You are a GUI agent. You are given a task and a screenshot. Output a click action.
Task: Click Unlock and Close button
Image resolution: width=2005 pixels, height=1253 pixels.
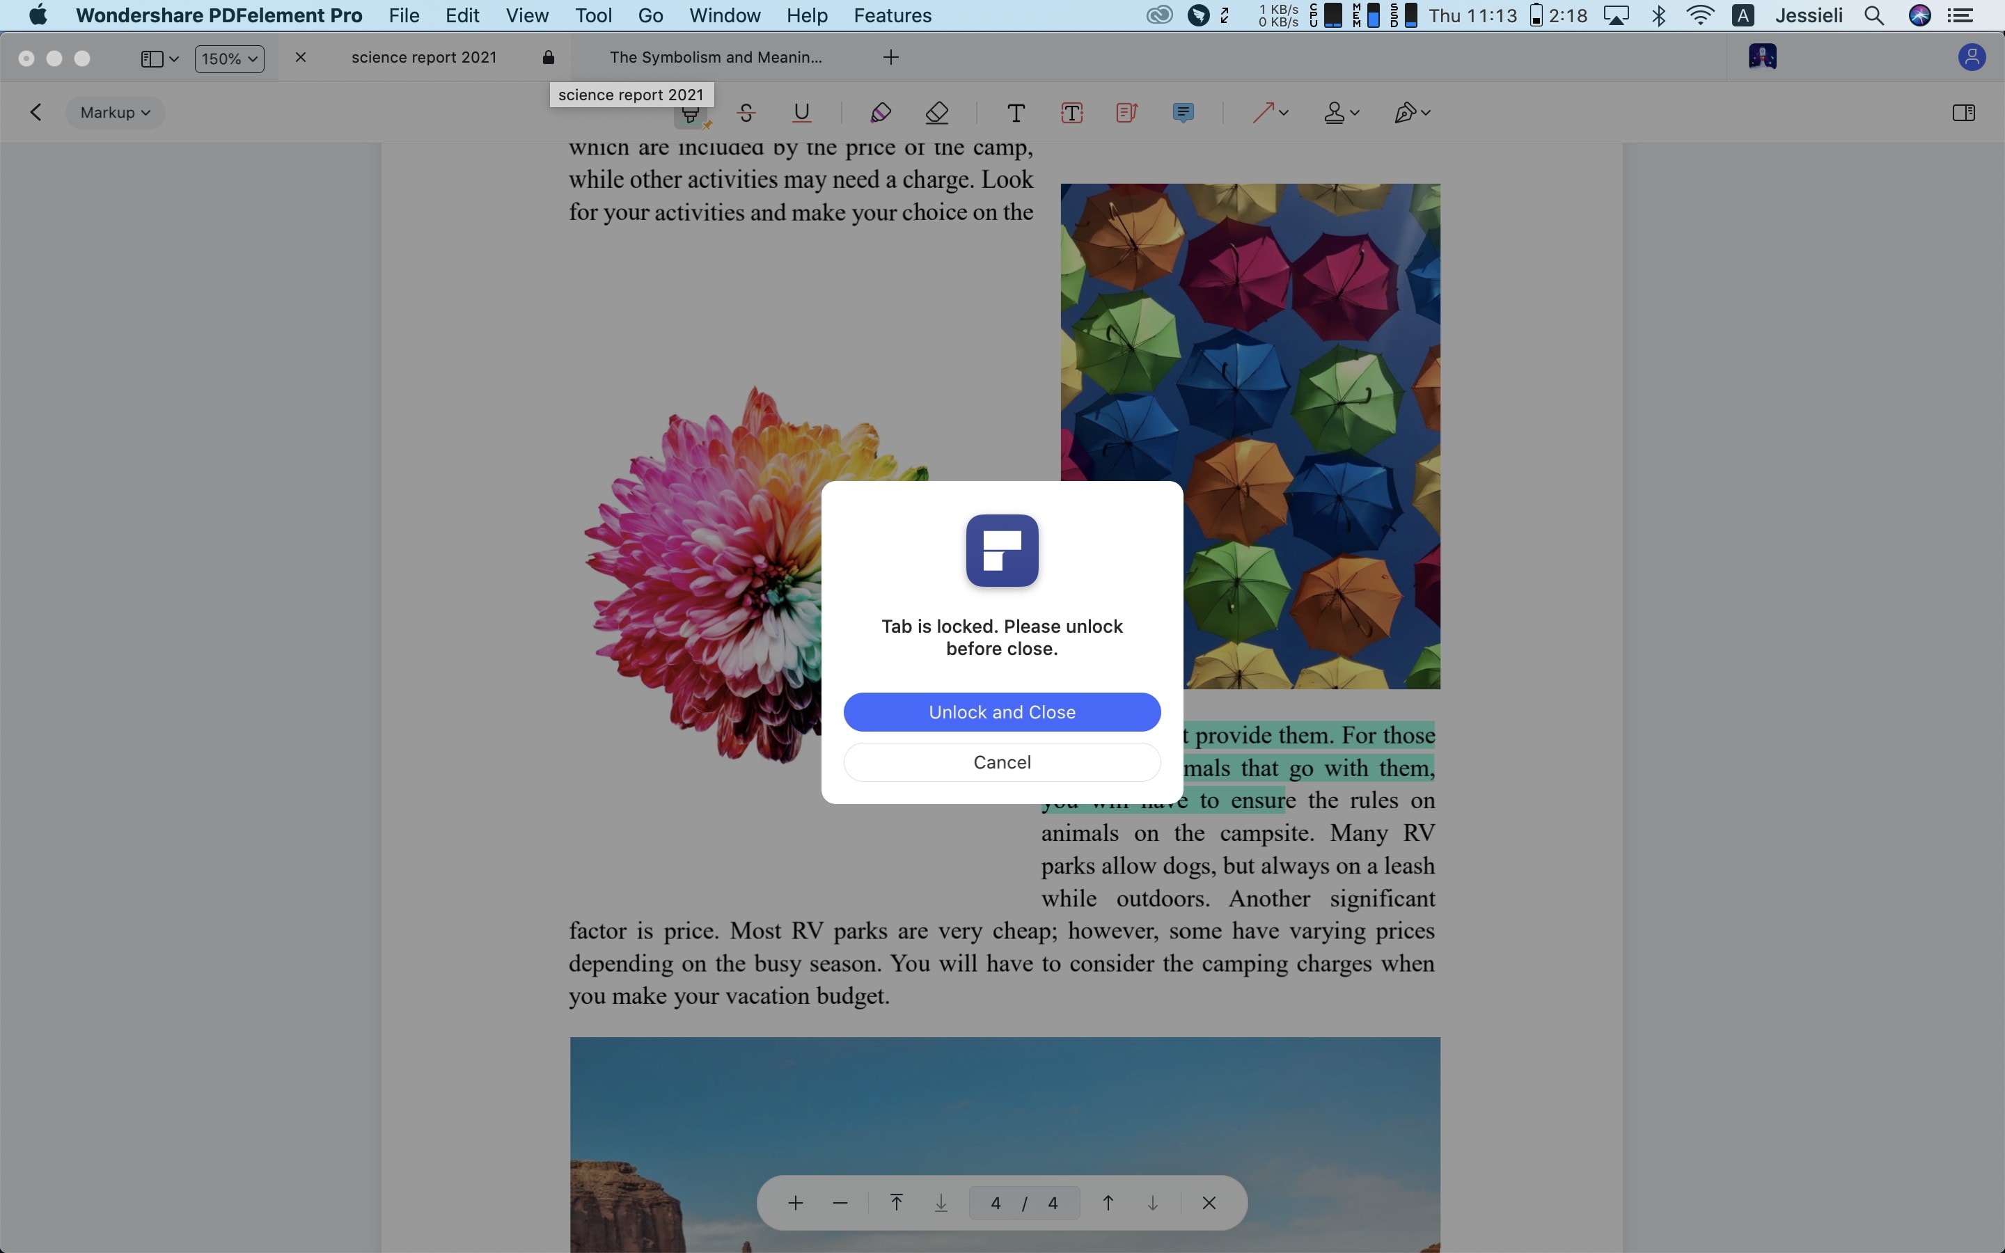tap(1002, 712)
